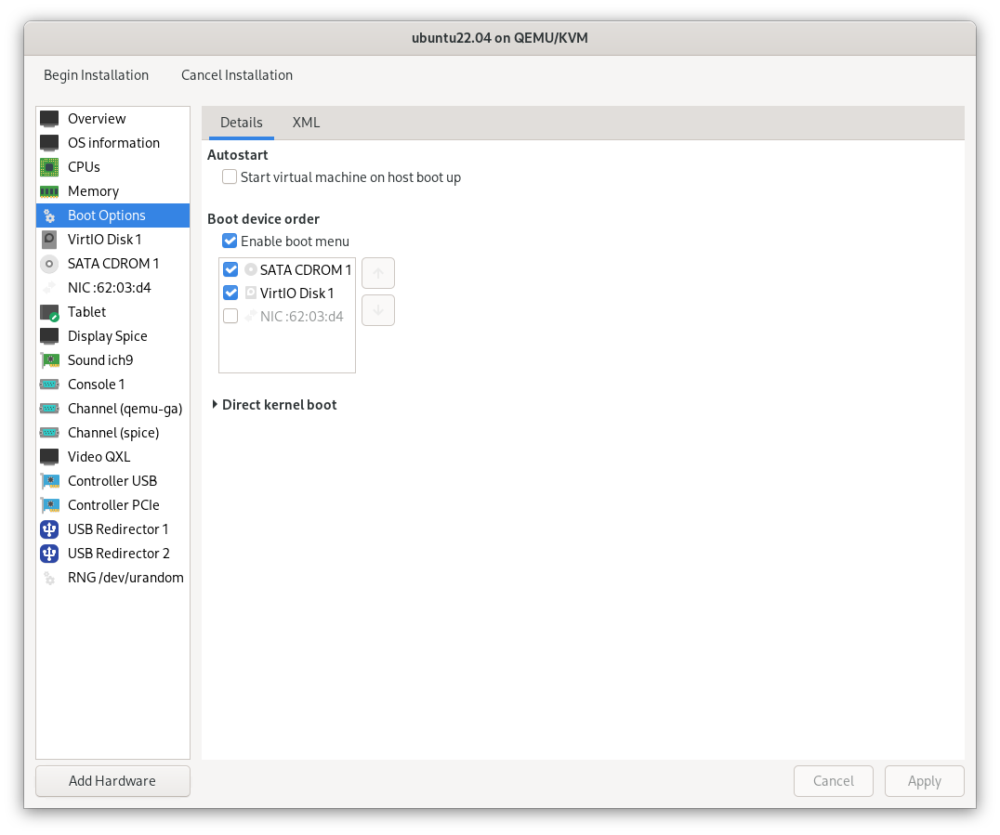
Task: Uncheck VirtIO Disk 1 in boot order
Action: (230, 294)
